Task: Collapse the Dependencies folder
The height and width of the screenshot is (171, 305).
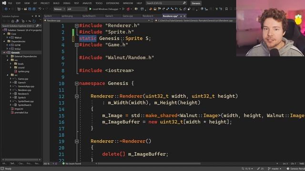Action: (4, 41)
